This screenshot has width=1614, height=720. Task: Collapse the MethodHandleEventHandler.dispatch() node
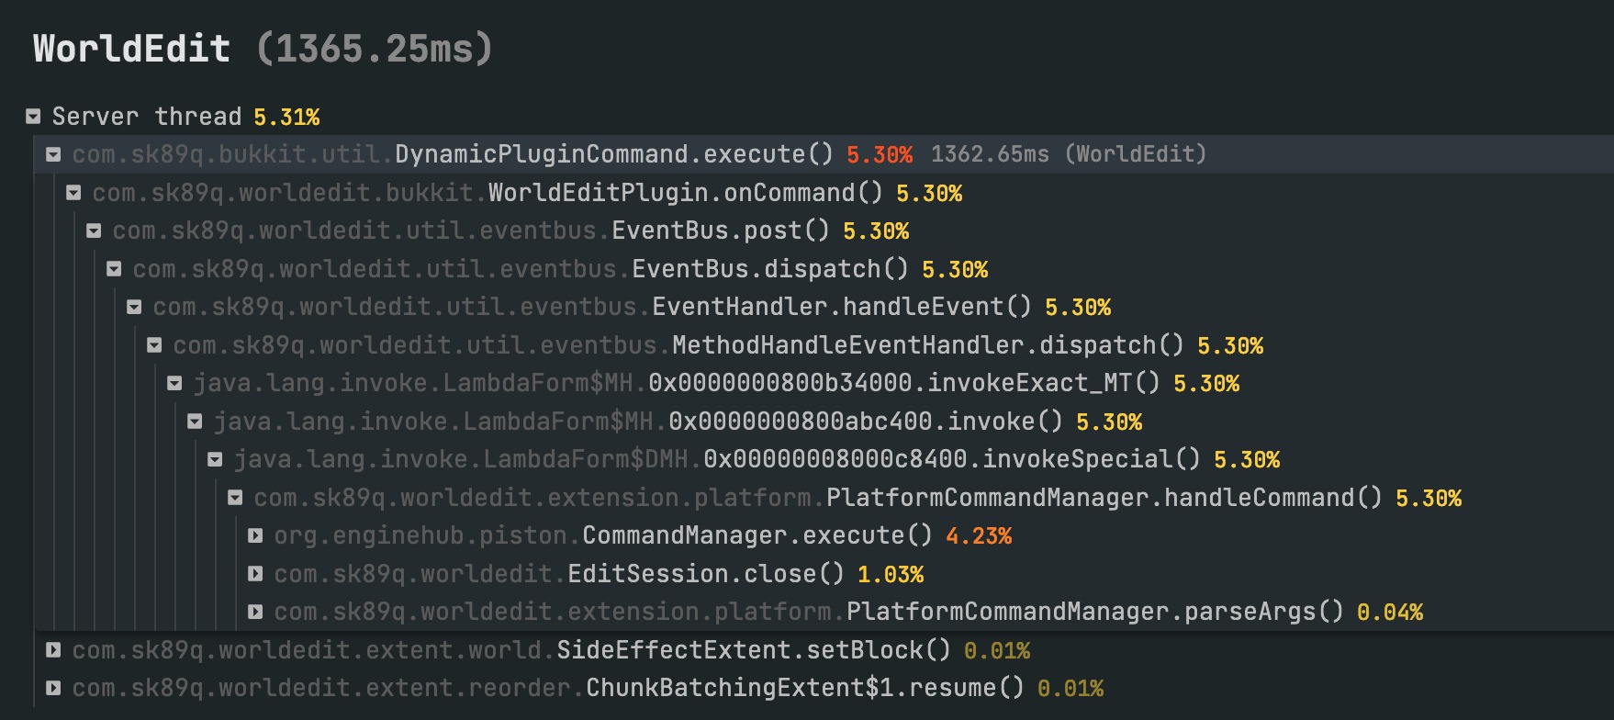click(x=154, y=345)
